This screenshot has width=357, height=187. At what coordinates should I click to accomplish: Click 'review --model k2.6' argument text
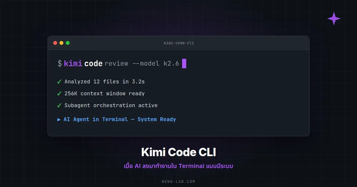click(142, 64)
